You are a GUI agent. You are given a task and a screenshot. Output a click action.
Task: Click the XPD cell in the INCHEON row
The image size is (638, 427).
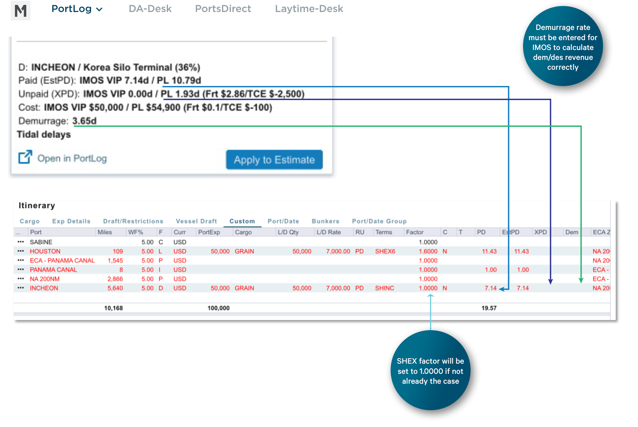[x=547, y=288]
